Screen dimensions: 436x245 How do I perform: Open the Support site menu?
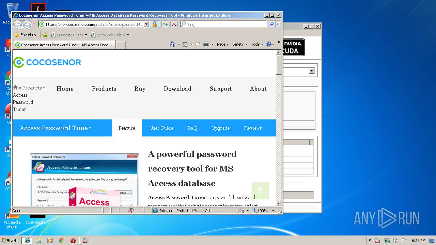[221, 89]
